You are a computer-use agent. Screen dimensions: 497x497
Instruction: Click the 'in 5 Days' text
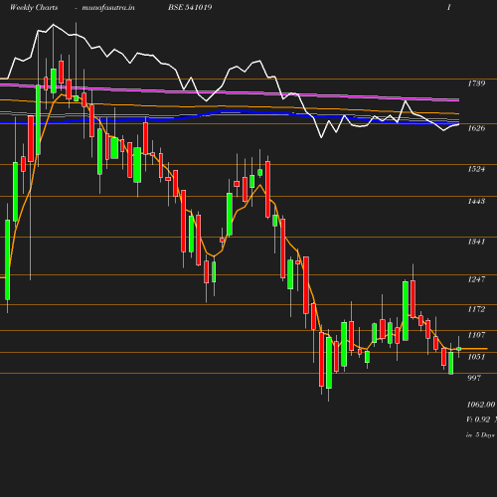click(480, 435)
